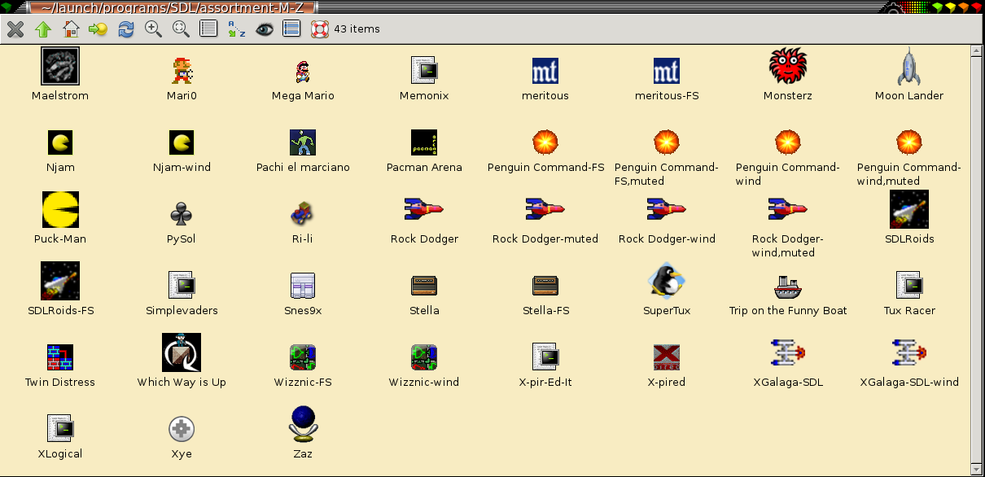Select the PySol clubs icon
This screenshot has width=985, height=477.
pos(182,214)
